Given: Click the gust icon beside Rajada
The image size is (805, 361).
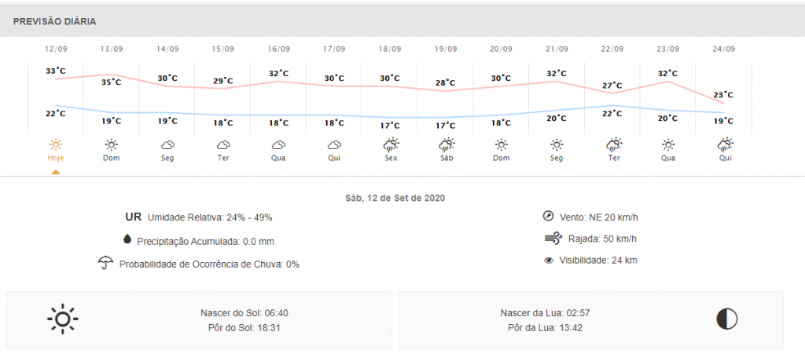Looking at the screenshot, I should point(550,239).
